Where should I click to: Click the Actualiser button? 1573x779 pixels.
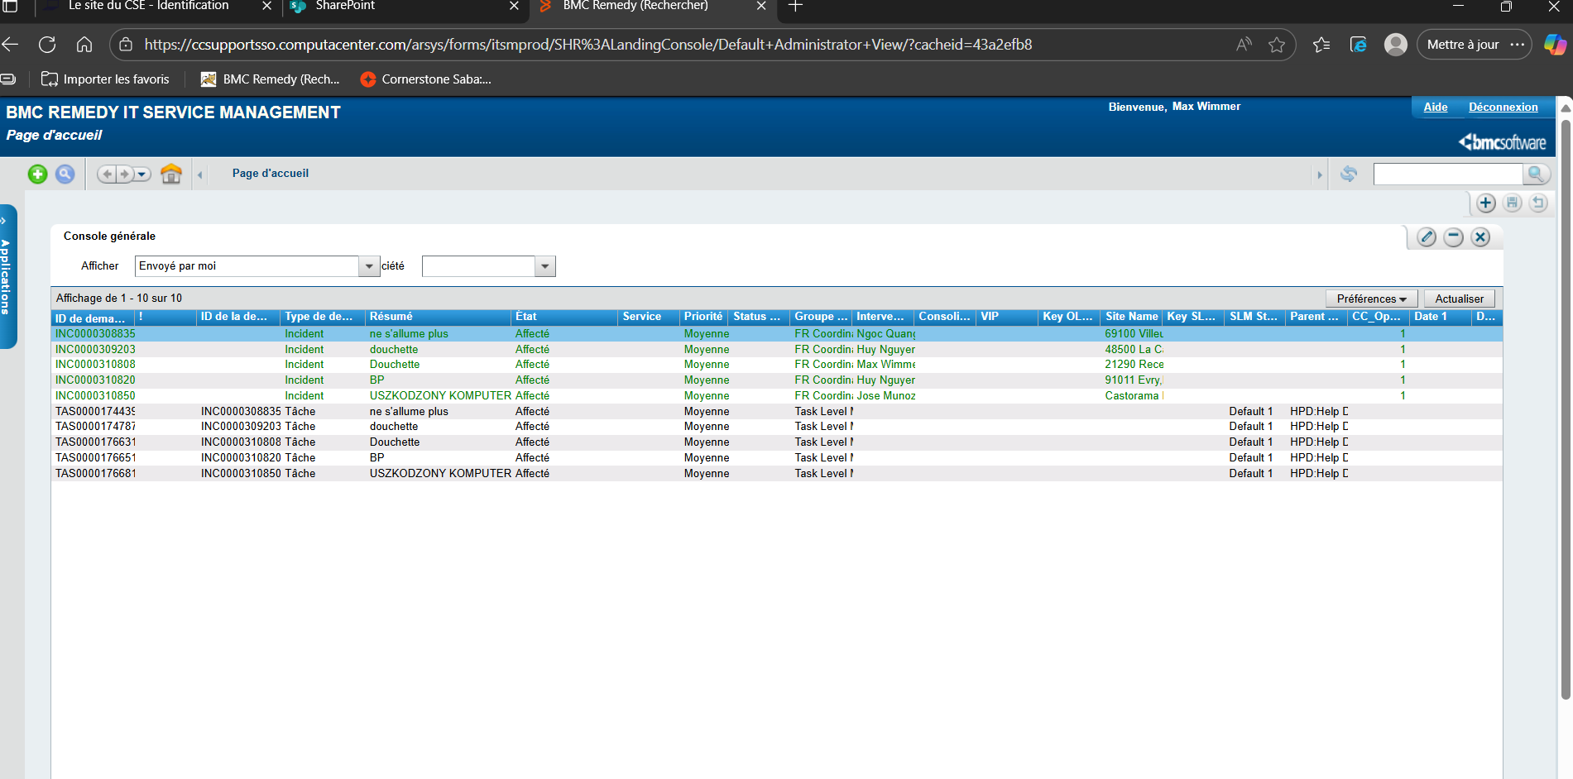1459,299
